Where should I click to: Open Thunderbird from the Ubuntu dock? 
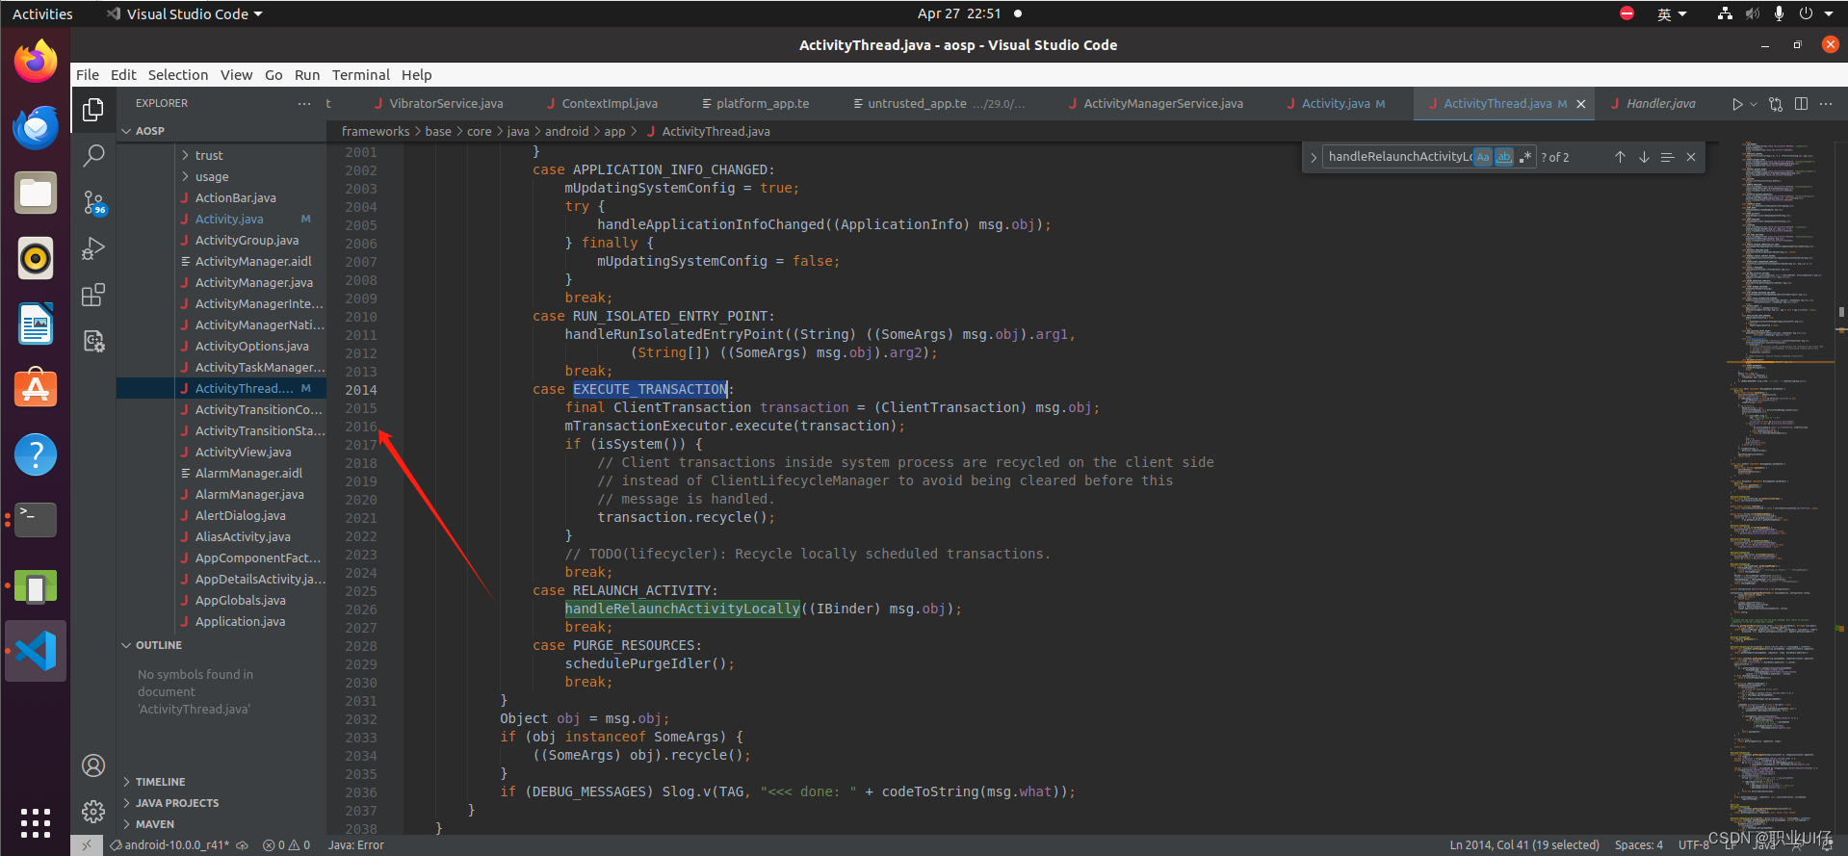coord(36,127)
